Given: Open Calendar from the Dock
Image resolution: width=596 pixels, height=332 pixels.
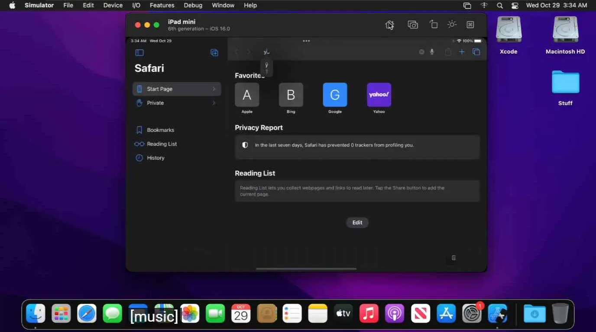Looking at the screenshot, I should [x=241, y=313].
